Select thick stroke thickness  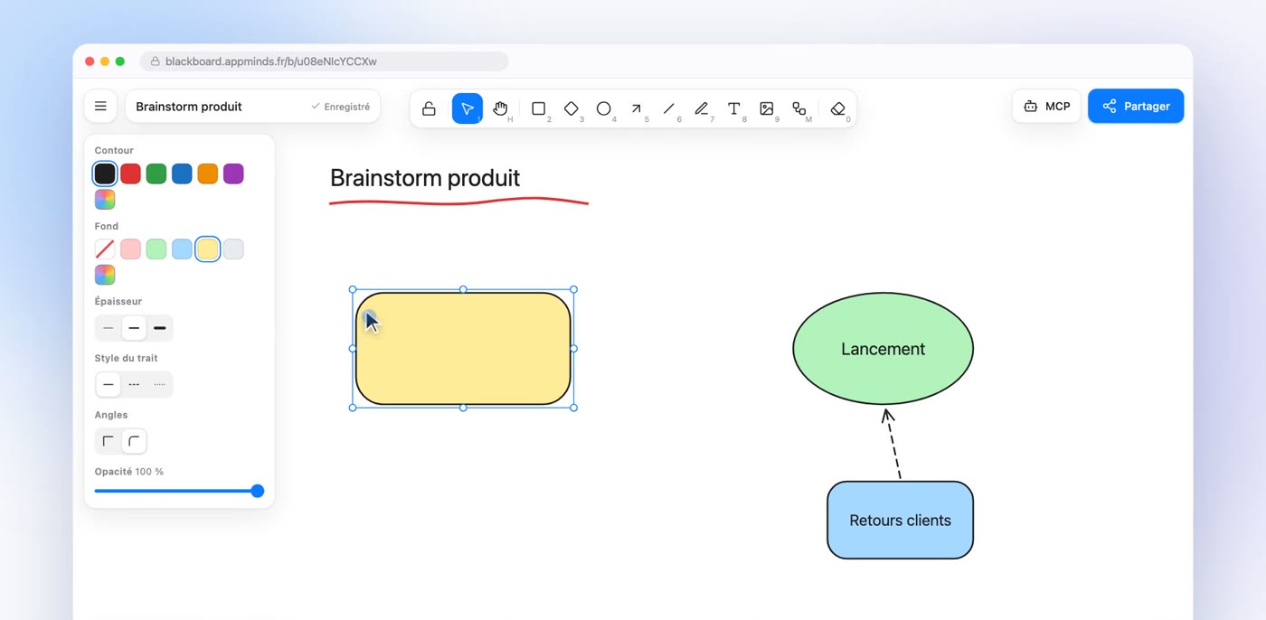(x=160, y=328)
